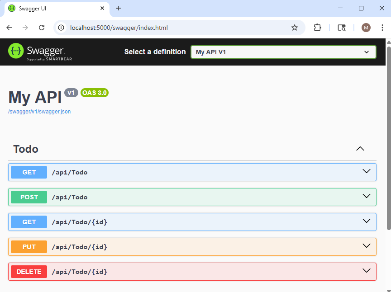Open the browser extensions puzzle icon

point(317,28)
